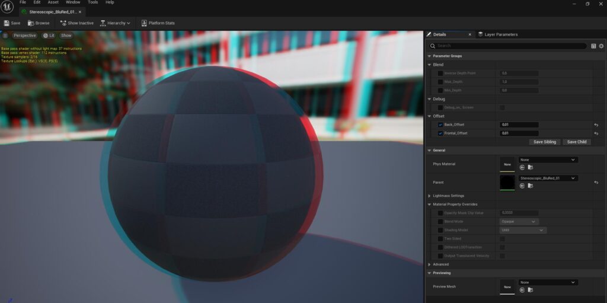Use selected asset for Preview Mesh
607x303 pixels.
[522, 290]
